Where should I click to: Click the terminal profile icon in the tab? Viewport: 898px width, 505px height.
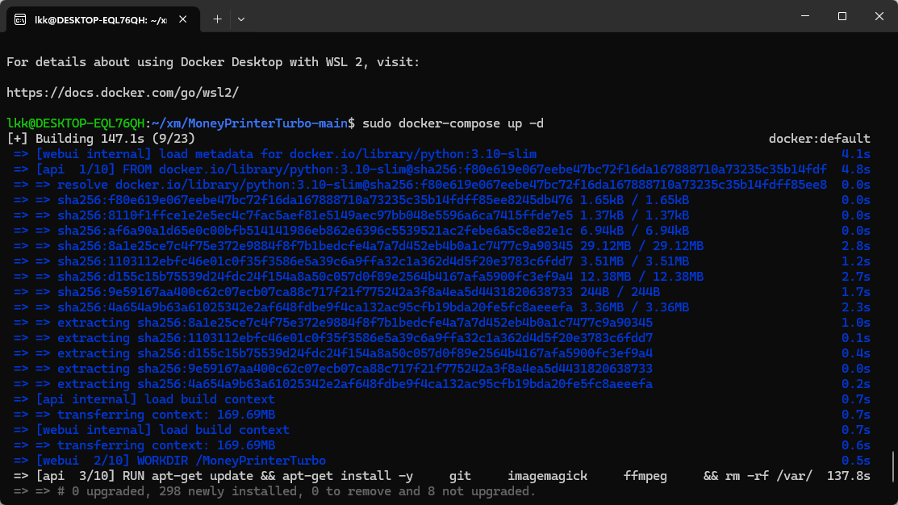20,19
